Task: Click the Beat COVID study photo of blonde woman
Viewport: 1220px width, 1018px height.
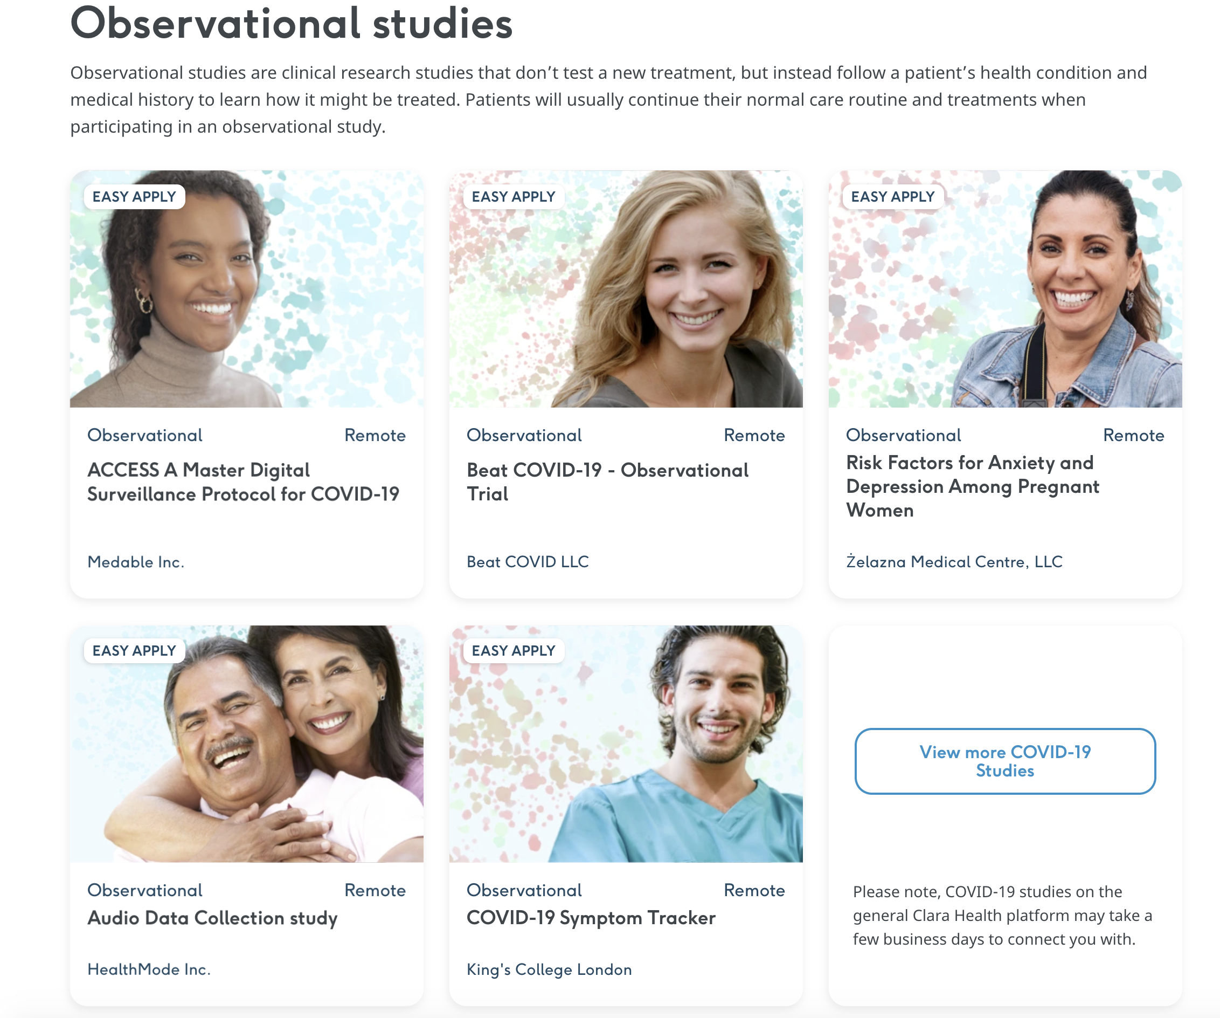Action: tap(626, 289)
